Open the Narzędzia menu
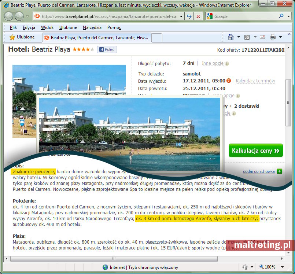The width and height of the screenshot is (295, 274). 92,27
